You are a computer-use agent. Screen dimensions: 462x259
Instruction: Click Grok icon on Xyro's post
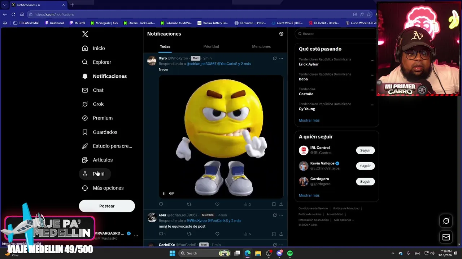tap(275, 58)
